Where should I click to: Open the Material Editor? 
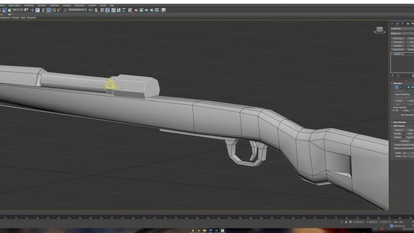(130, 10)
